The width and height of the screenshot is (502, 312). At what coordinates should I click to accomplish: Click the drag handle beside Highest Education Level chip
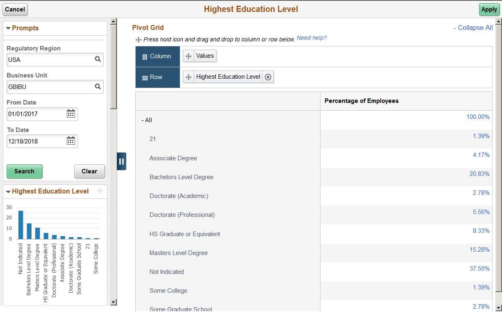coord(188,77)
